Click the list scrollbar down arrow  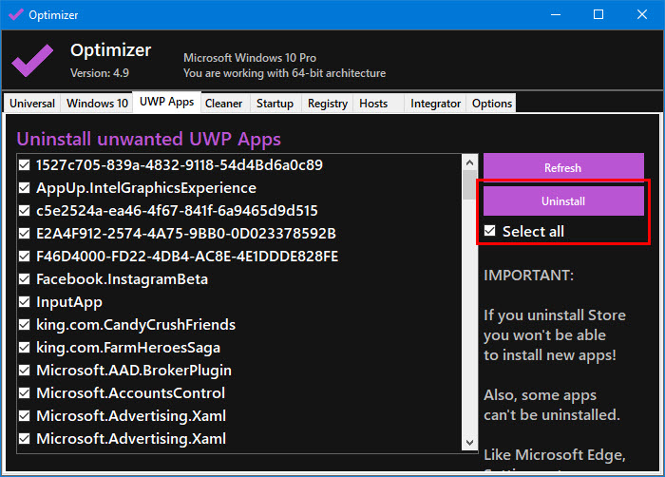(469, 442)
